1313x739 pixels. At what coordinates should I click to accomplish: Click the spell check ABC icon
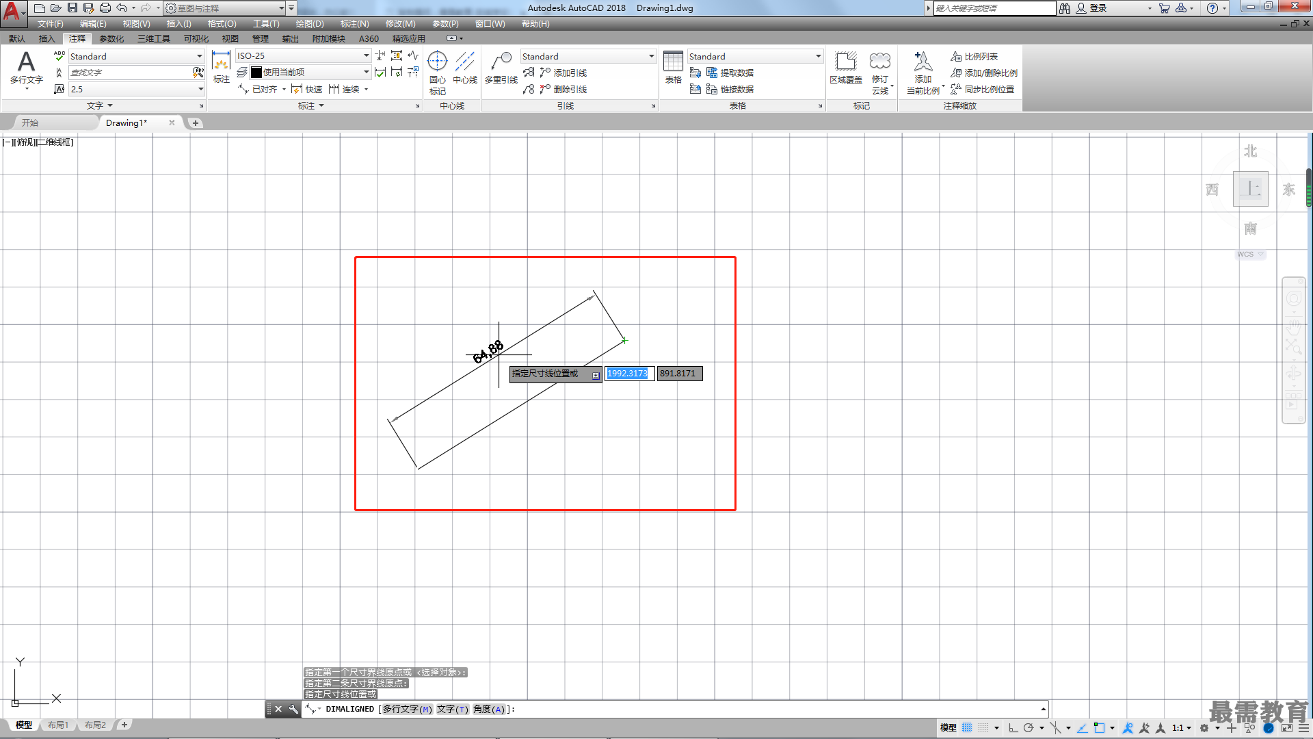tap(59, 56)
